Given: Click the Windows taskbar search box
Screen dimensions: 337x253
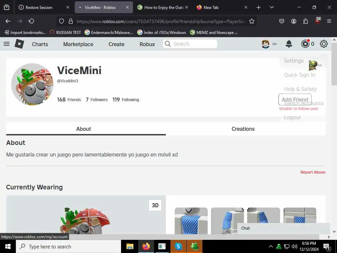Looking at the screenshot, I should [x=68, y=246].
